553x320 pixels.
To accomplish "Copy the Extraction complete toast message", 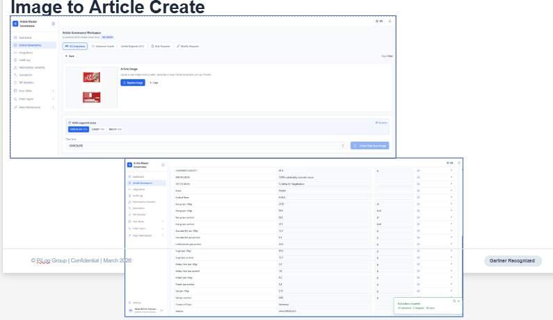I will [454, 301].
